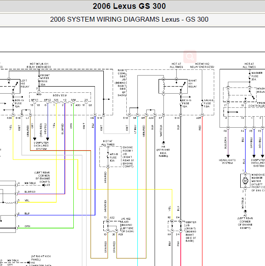Click the 'RED' wire label below A25
Screen dimensions: 265x266
point(200,128)
